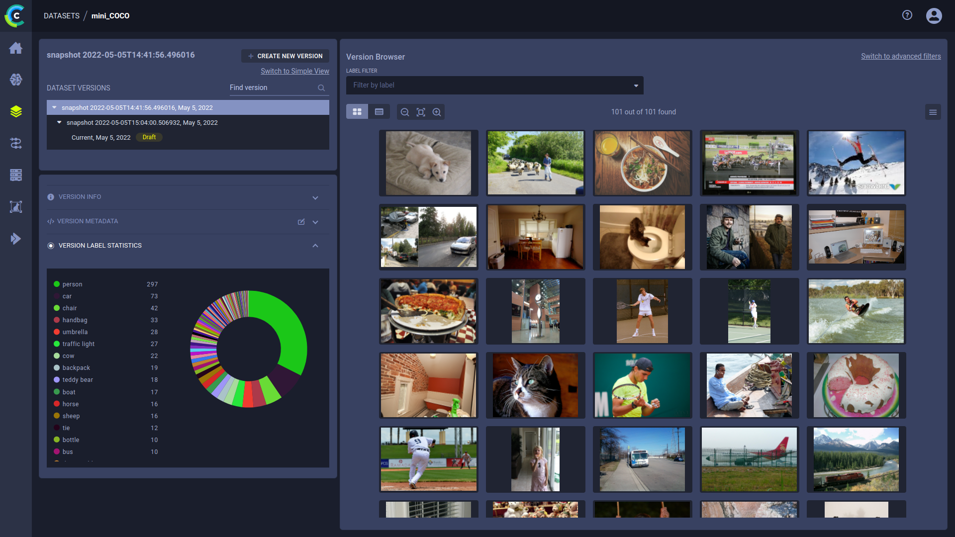Click the handbag label color swatch
This screenshot has height=537, width=955.
(57, 320)
